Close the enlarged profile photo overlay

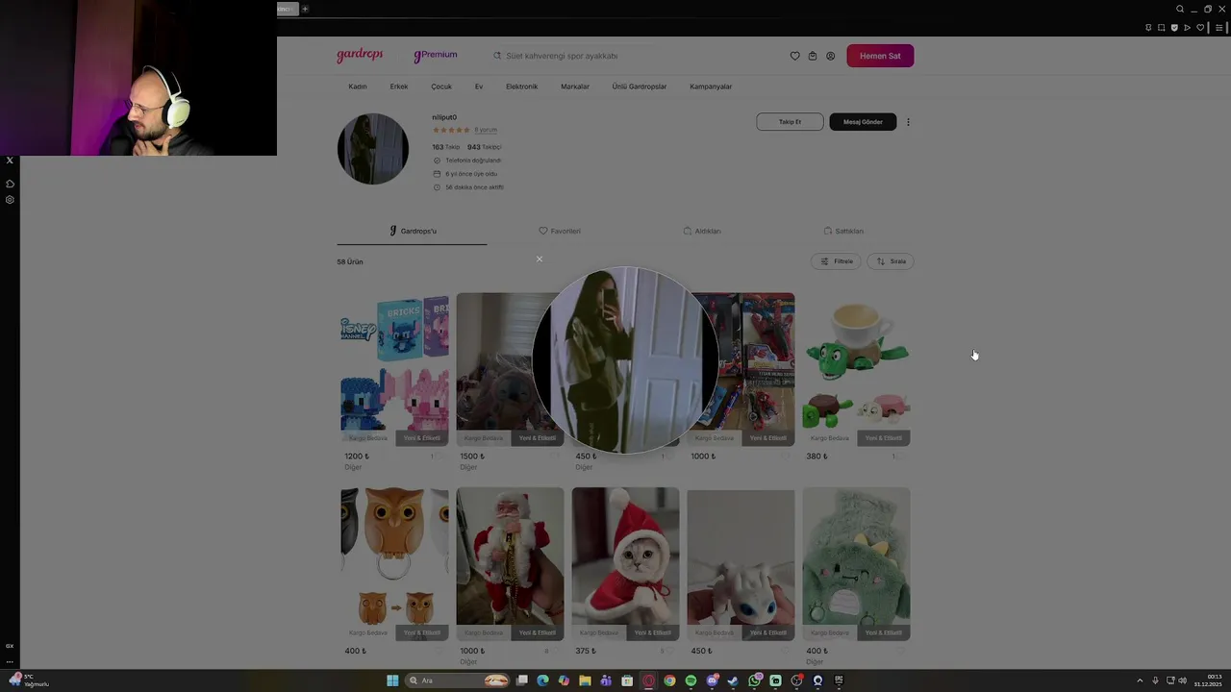[x=540, y=259]
